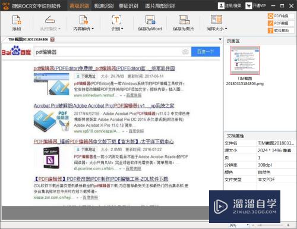Open the 同样大小 dropdown arrow
Screen dimensions: 297x229
226,29
